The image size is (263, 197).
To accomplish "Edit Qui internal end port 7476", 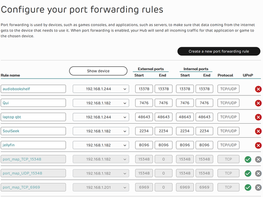I will tap(204, 103).
